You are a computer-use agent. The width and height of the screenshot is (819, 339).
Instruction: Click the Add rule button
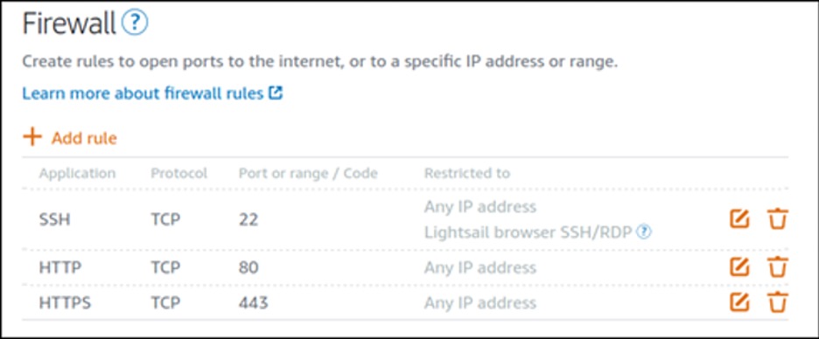coord(70,138)
